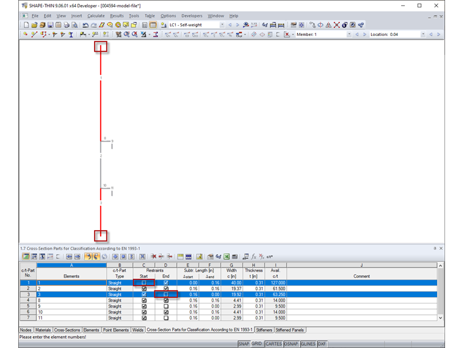Open a model with the folder icon
The width and height of the screenshot is (464, 348).
[x=34, y=25]
